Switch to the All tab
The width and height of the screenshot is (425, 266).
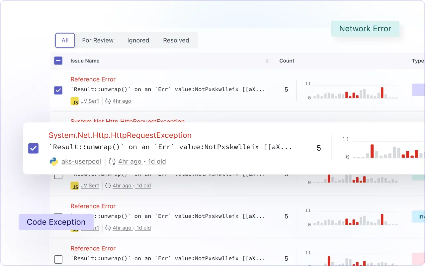click(x=65, y=40)
